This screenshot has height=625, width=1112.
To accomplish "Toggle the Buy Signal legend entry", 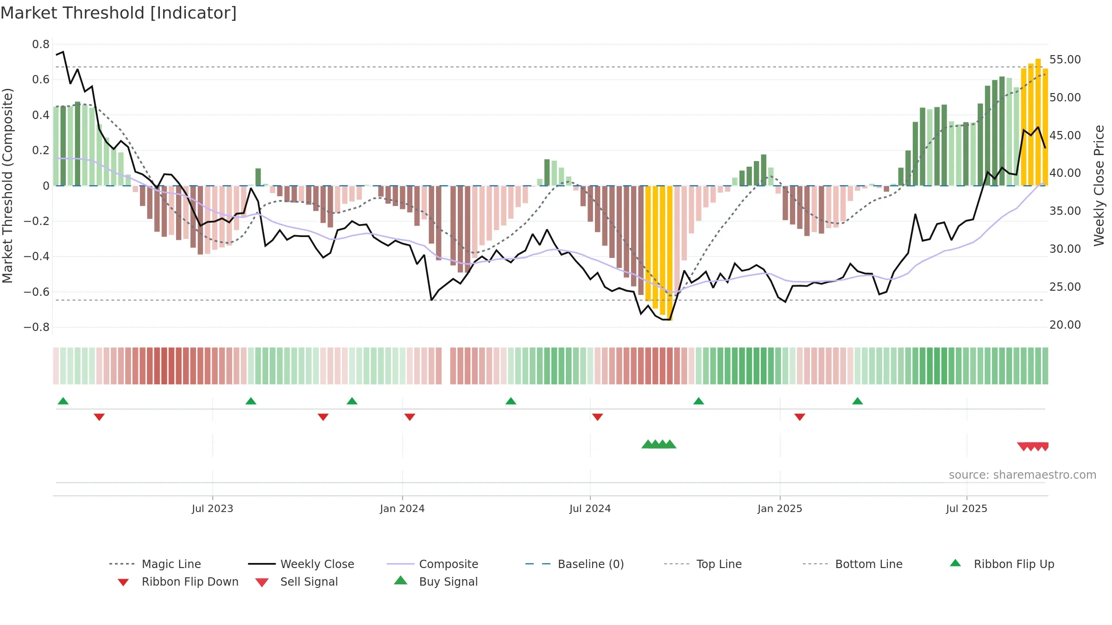I will point(436,581).
